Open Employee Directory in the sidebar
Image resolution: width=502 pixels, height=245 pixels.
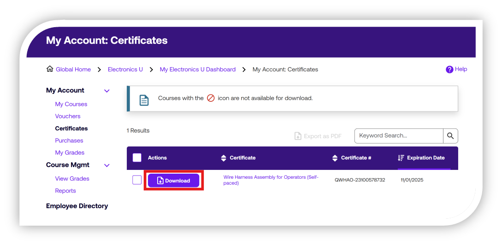77,206
